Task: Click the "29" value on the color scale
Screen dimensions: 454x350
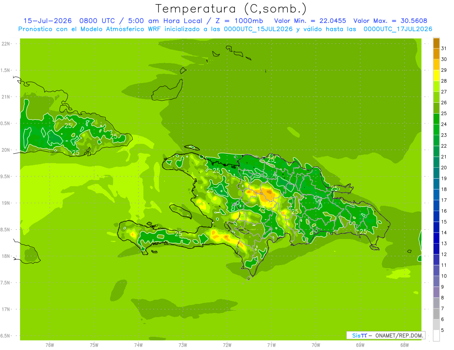Action: 444,70
